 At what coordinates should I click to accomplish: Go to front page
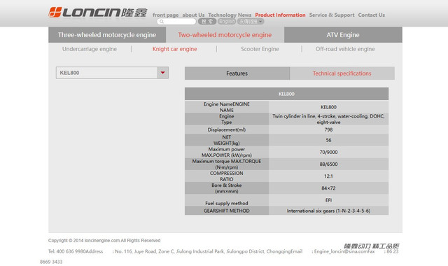coord(165,15)
